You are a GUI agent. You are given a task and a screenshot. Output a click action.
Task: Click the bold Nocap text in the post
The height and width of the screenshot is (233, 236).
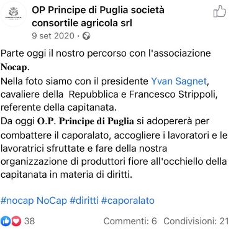click(x=15, y=67)
